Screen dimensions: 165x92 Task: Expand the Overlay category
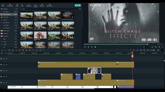(x=2, y=44)
